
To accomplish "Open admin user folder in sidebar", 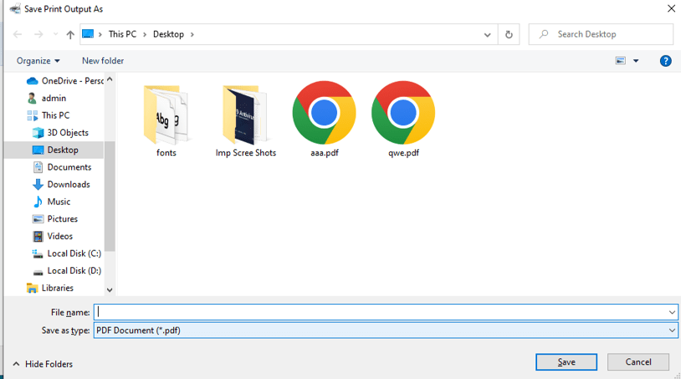I will coord(47,98).
